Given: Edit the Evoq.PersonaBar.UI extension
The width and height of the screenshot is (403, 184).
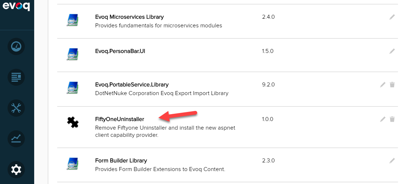Looking at the screenshot, I should pyautogui.click(x=392, y=51).
